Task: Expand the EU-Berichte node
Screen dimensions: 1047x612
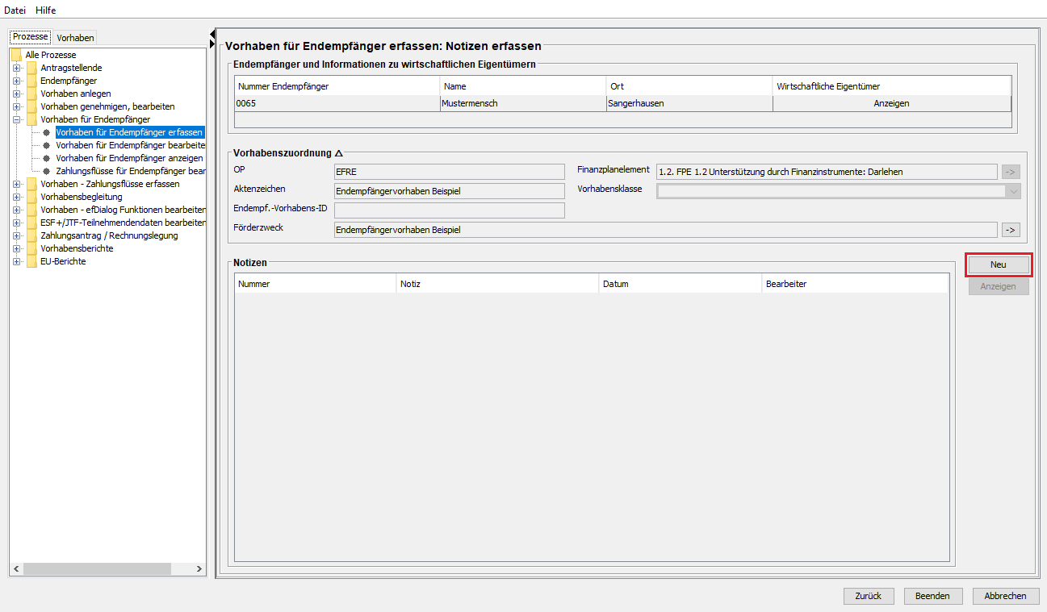Action: pos(16,261)
